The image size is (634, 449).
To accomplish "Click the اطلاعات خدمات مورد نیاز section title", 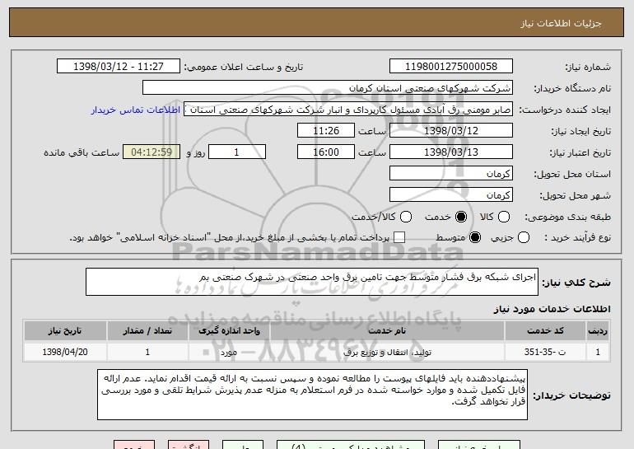I will [552, 309].
